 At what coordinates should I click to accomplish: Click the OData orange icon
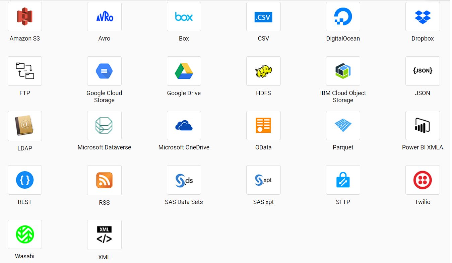[263, 125]
